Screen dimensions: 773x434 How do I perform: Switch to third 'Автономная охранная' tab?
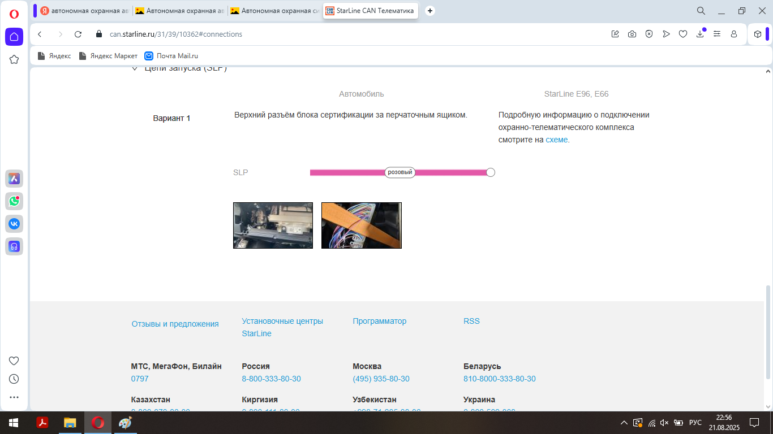click(274, 11)
